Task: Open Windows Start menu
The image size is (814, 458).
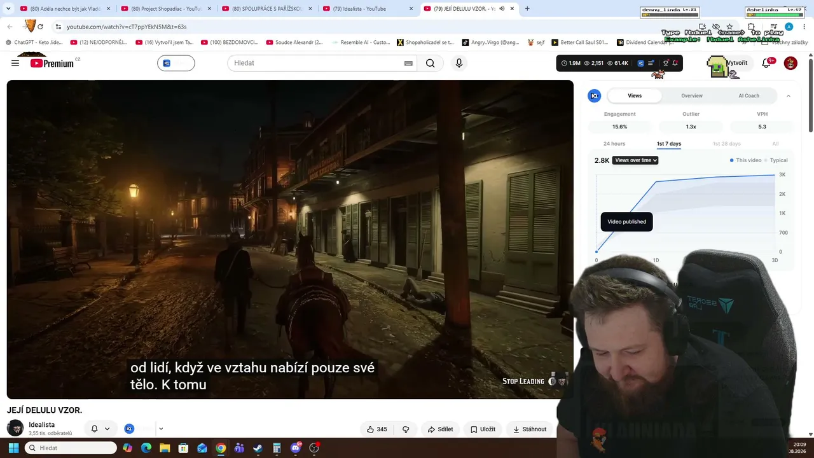Action: [x=13, y=448]
